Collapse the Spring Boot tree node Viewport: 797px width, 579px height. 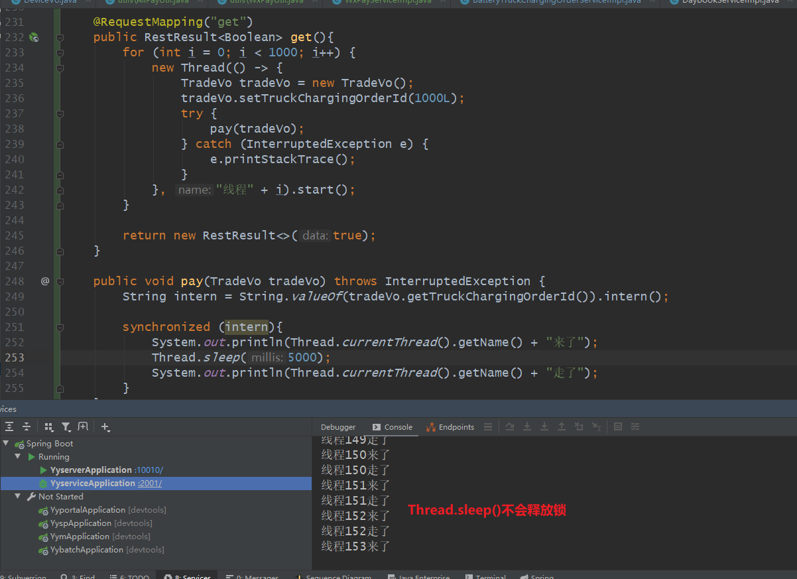coord(7,444)
